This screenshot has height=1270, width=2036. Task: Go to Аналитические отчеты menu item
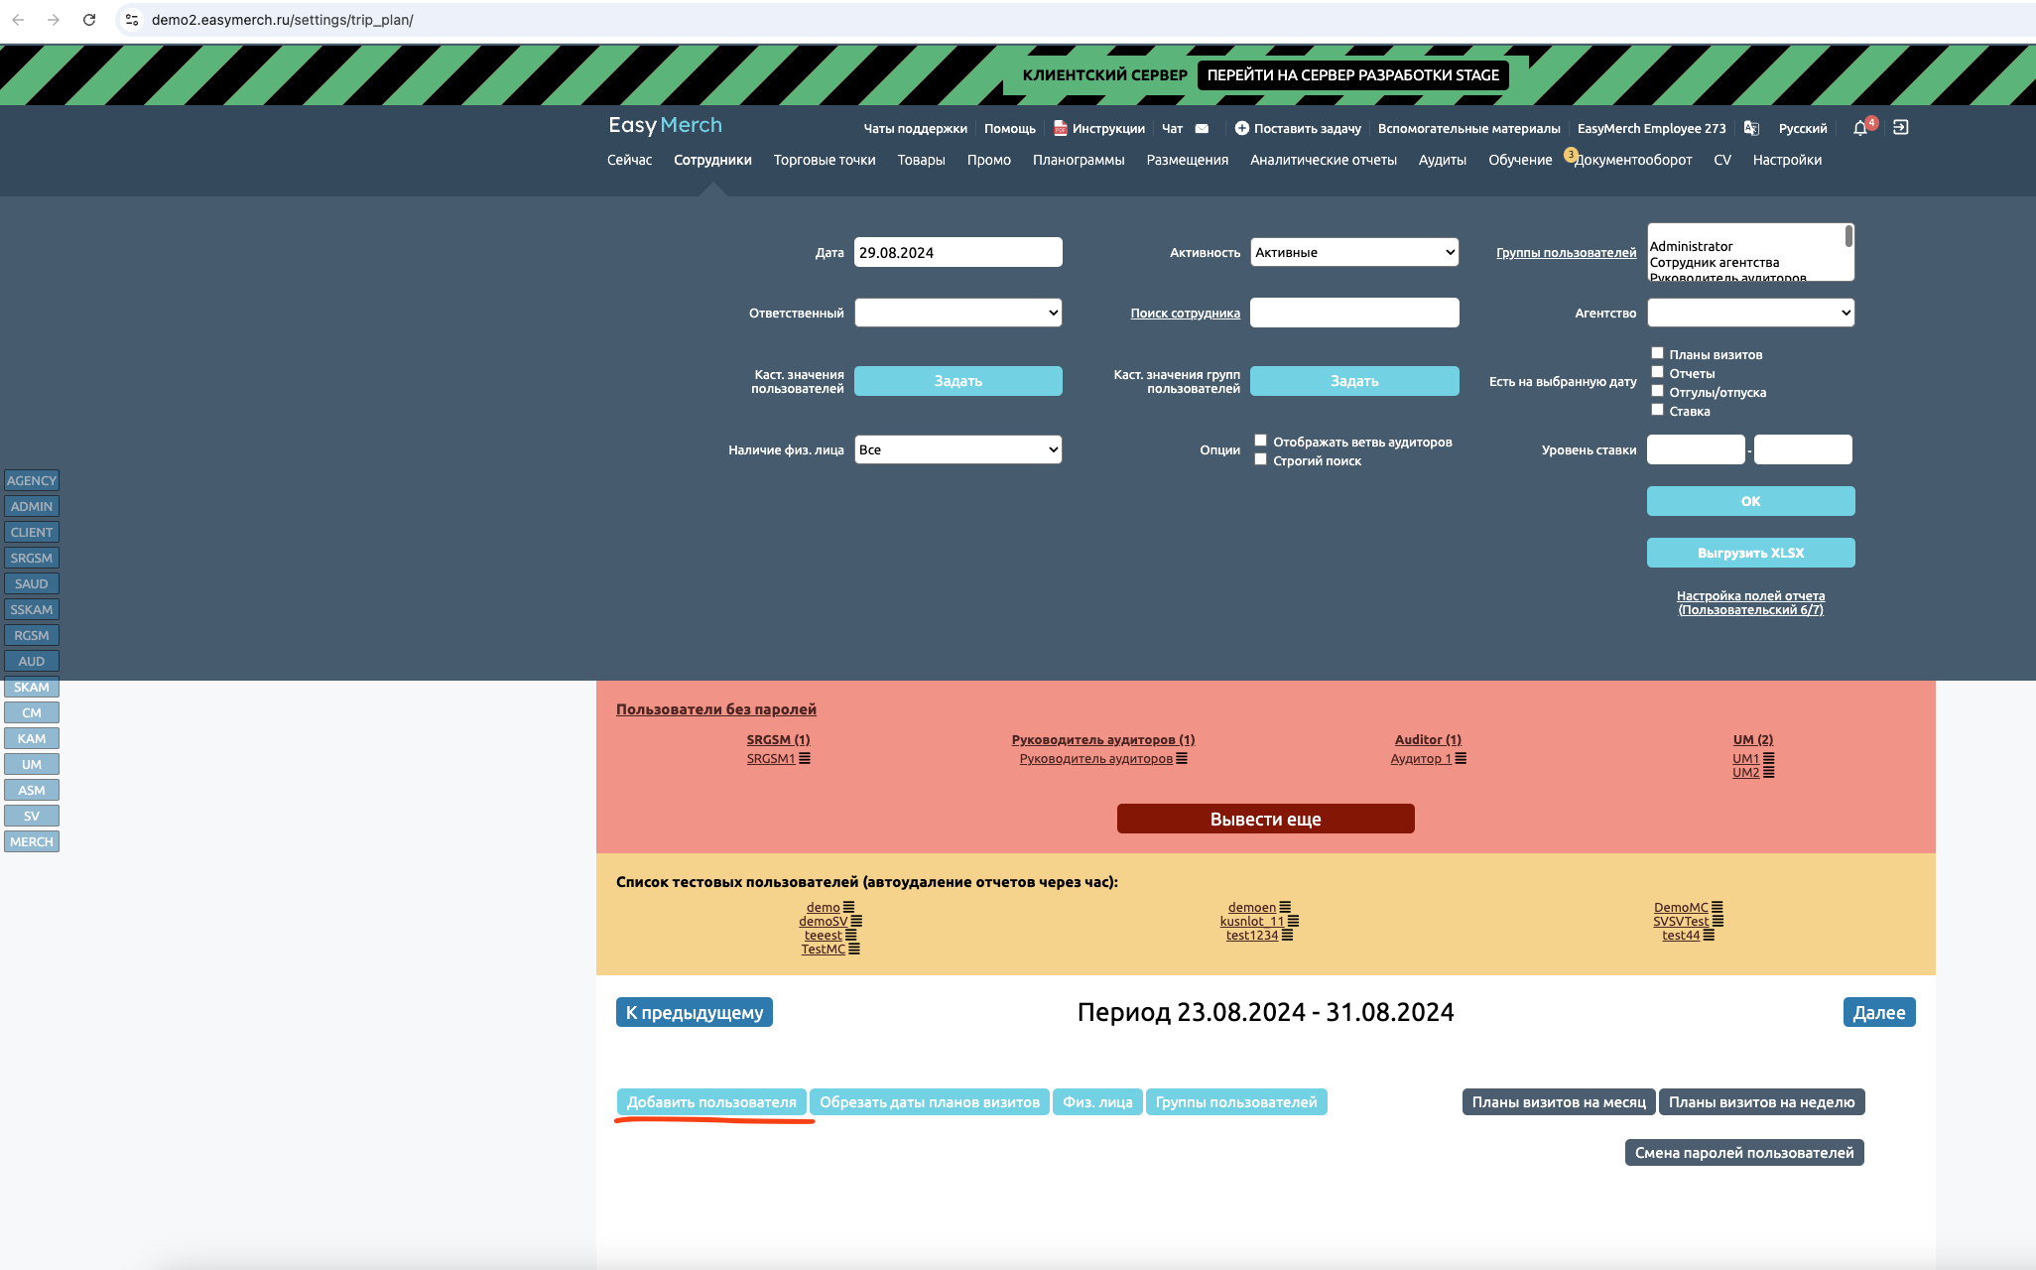coord(1323,160)
